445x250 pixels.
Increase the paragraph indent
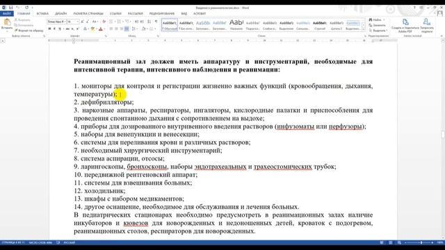tap(142, 22)
